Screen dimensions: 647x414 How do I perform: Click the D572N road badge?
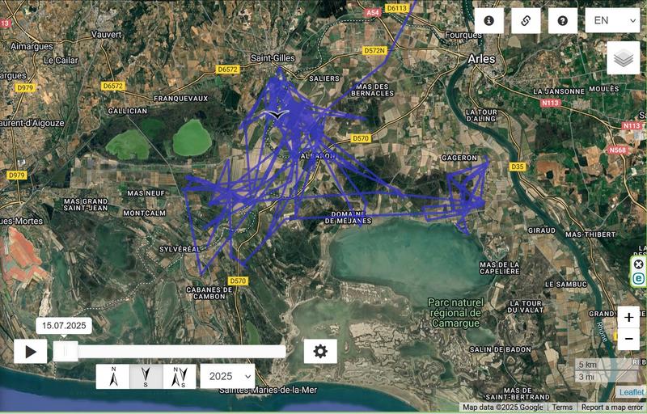point(374,50)
